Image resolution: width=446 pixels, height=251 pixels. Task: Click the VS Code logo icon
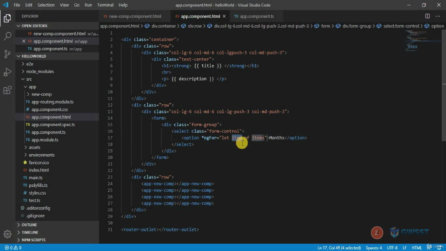click(x=6, y=5)
